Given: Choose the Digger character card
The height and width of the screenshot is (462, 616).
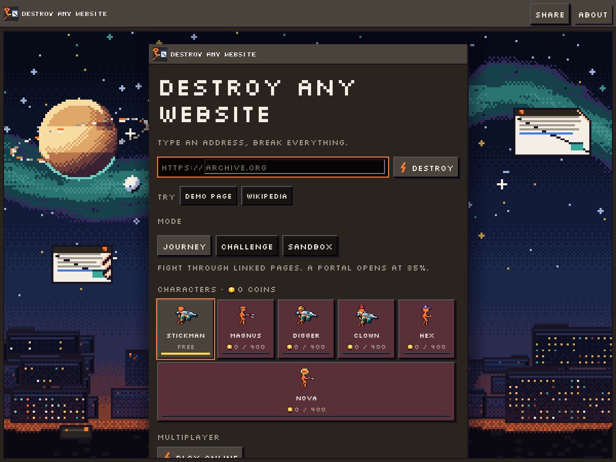Looking at the screenshot, I should tap(306, 329).
